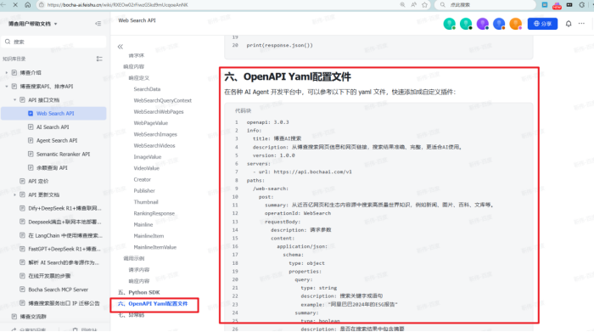
Task: Go to browser home page
Action: pyautogui.click(x=28, y=5)
